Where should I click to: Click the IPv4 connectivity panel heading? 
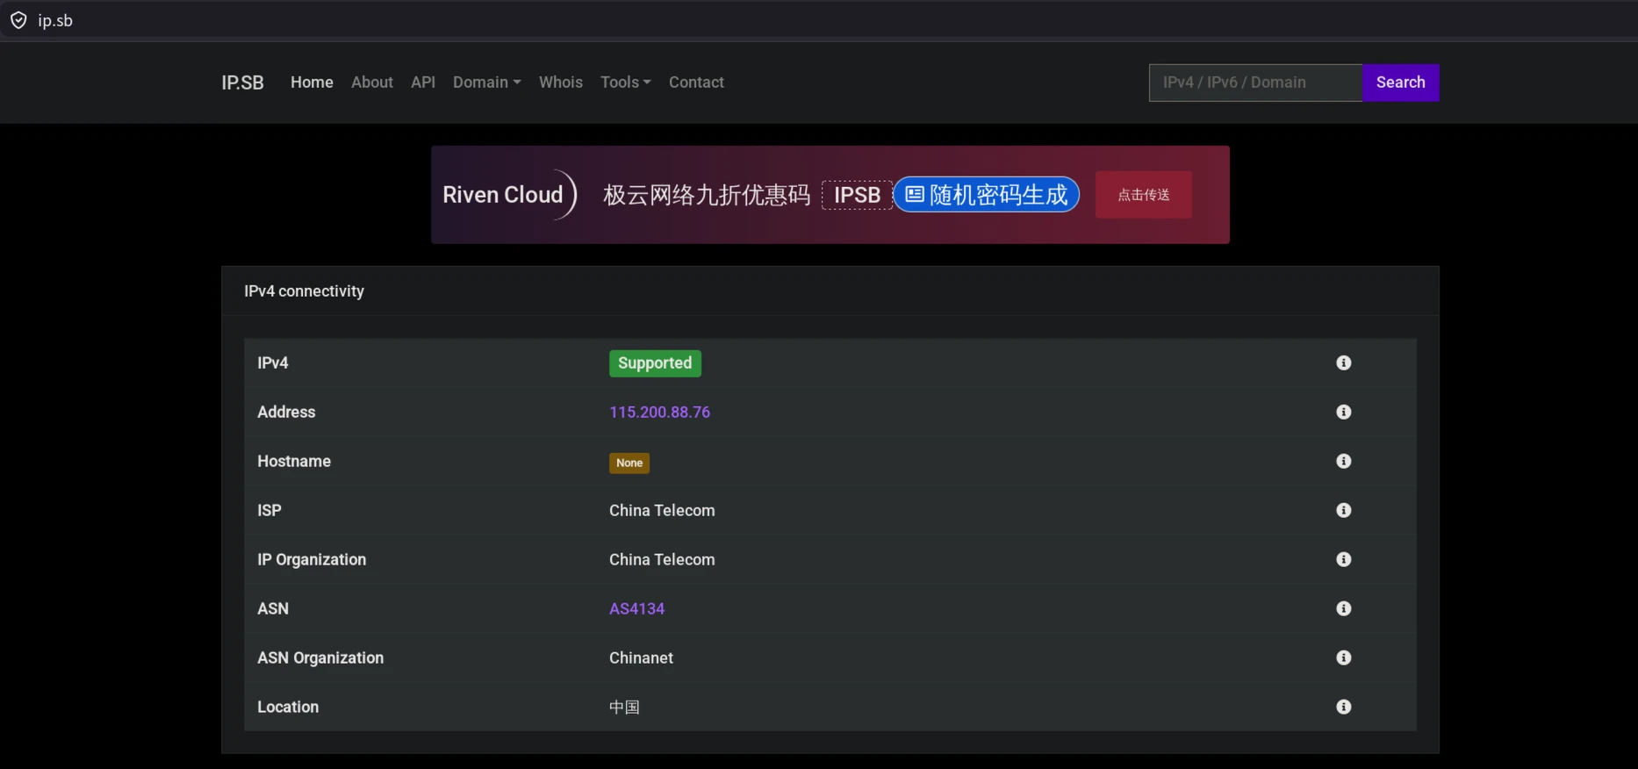[304, 291]
